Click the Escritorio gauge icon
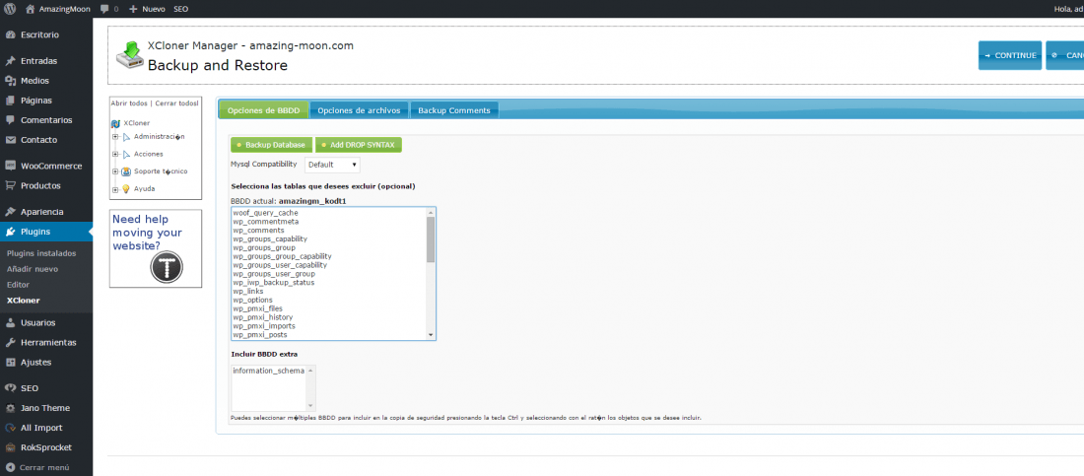This screenshot has width=1084, height=476. pyautogui.click(x=11, y=34)
